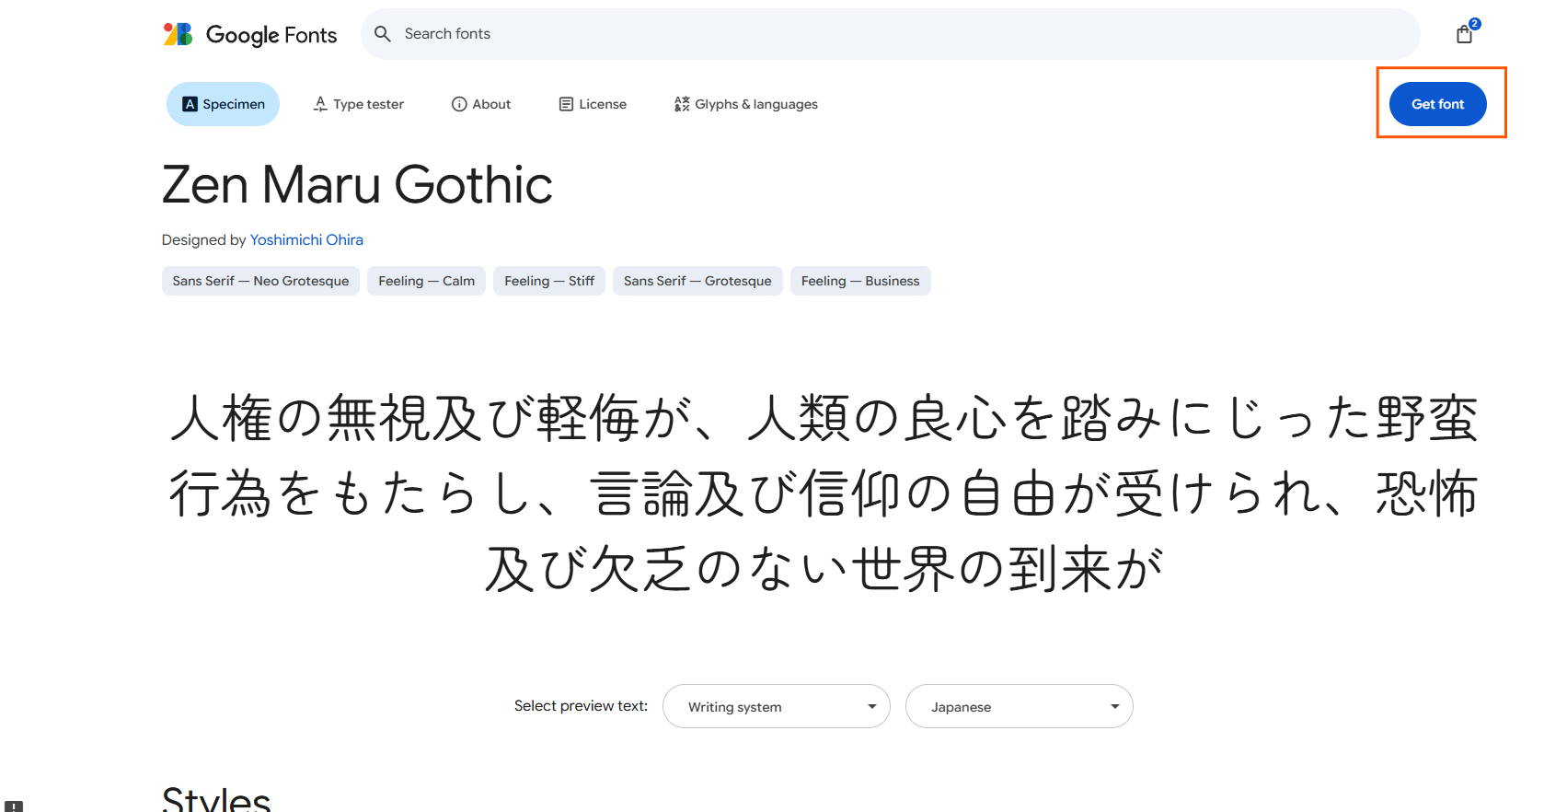The image size is (1567, 812).
Task: Click the Japanese specimen preview text
Action: tap(824, 493)
